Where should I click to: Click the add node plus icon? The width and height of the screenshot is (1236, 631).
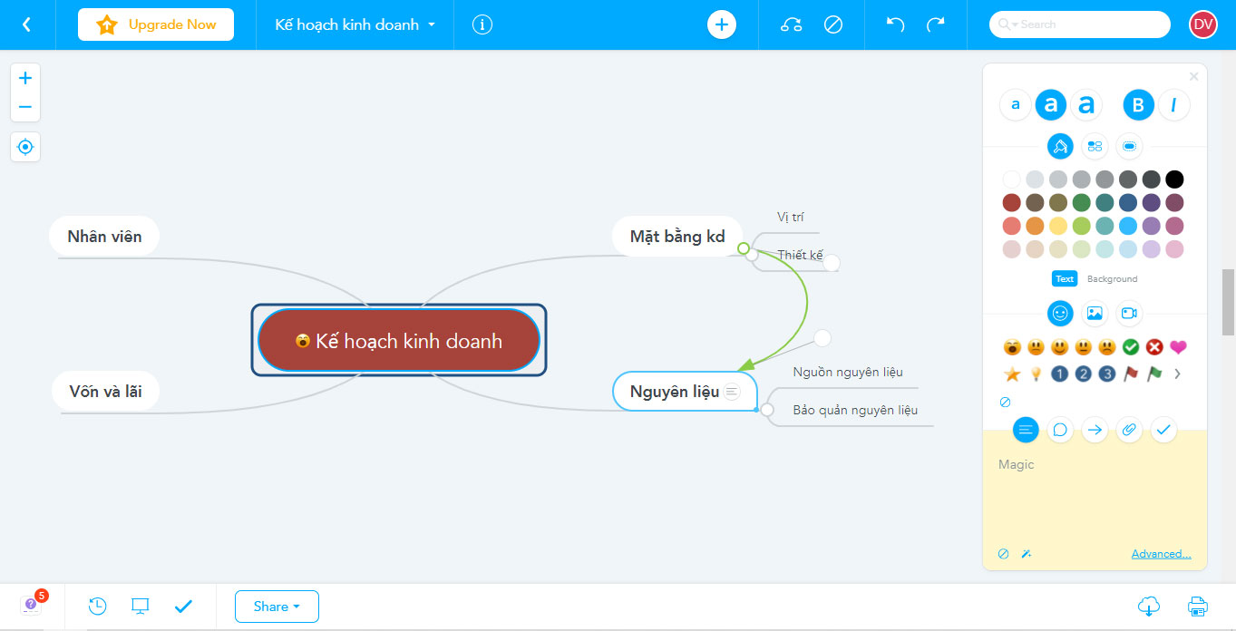pos(721,24)
